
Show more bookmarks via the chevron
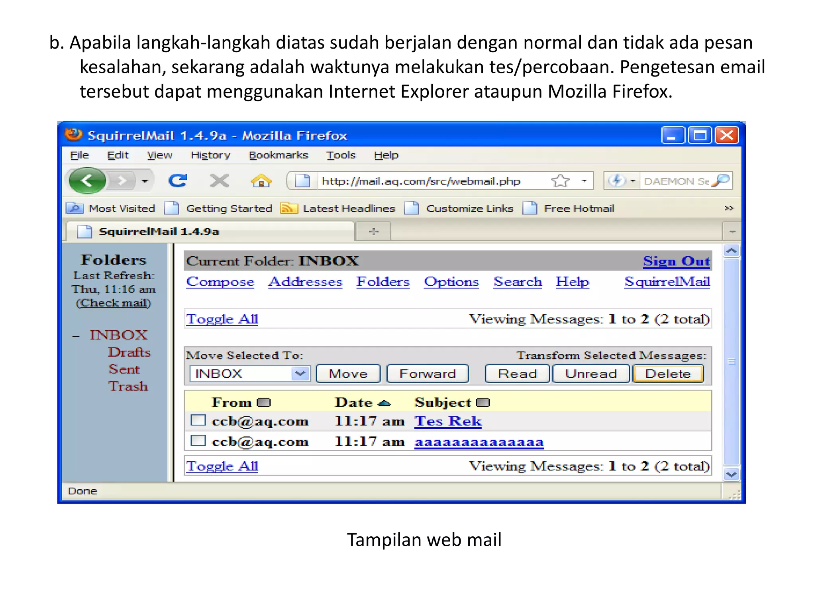729,208
